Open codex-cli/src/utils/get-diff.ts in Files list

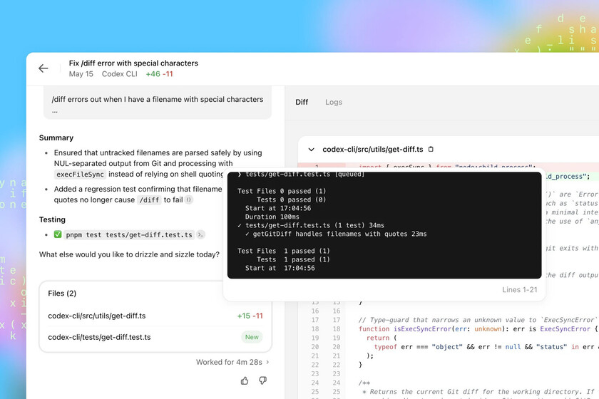97,316
